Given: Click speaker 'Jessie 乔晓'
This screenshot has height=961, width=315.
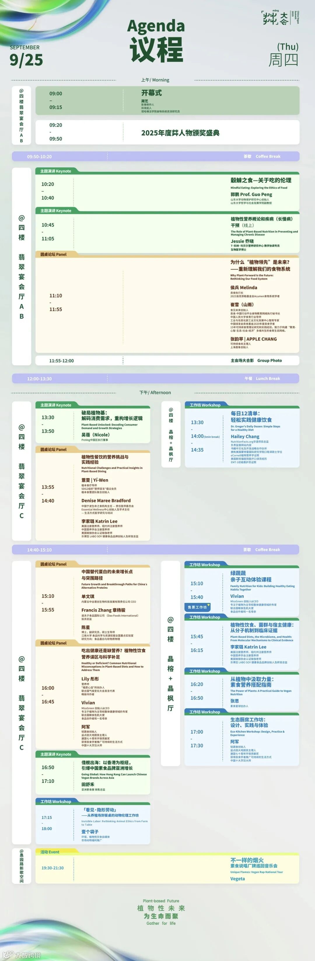Looking at the screenshot, I should tap(242, 241).
